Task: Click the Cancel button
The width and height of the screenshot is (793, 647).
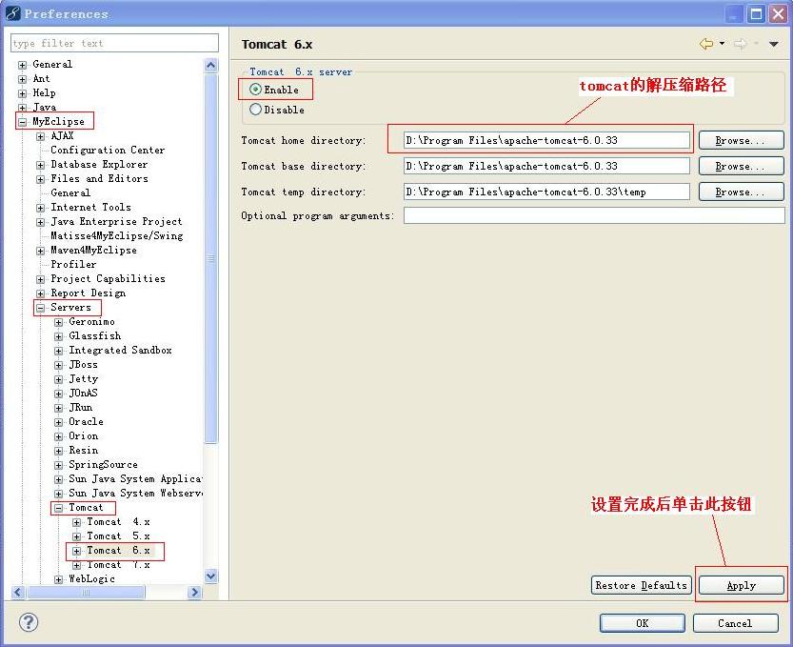Action: point(735,623)
